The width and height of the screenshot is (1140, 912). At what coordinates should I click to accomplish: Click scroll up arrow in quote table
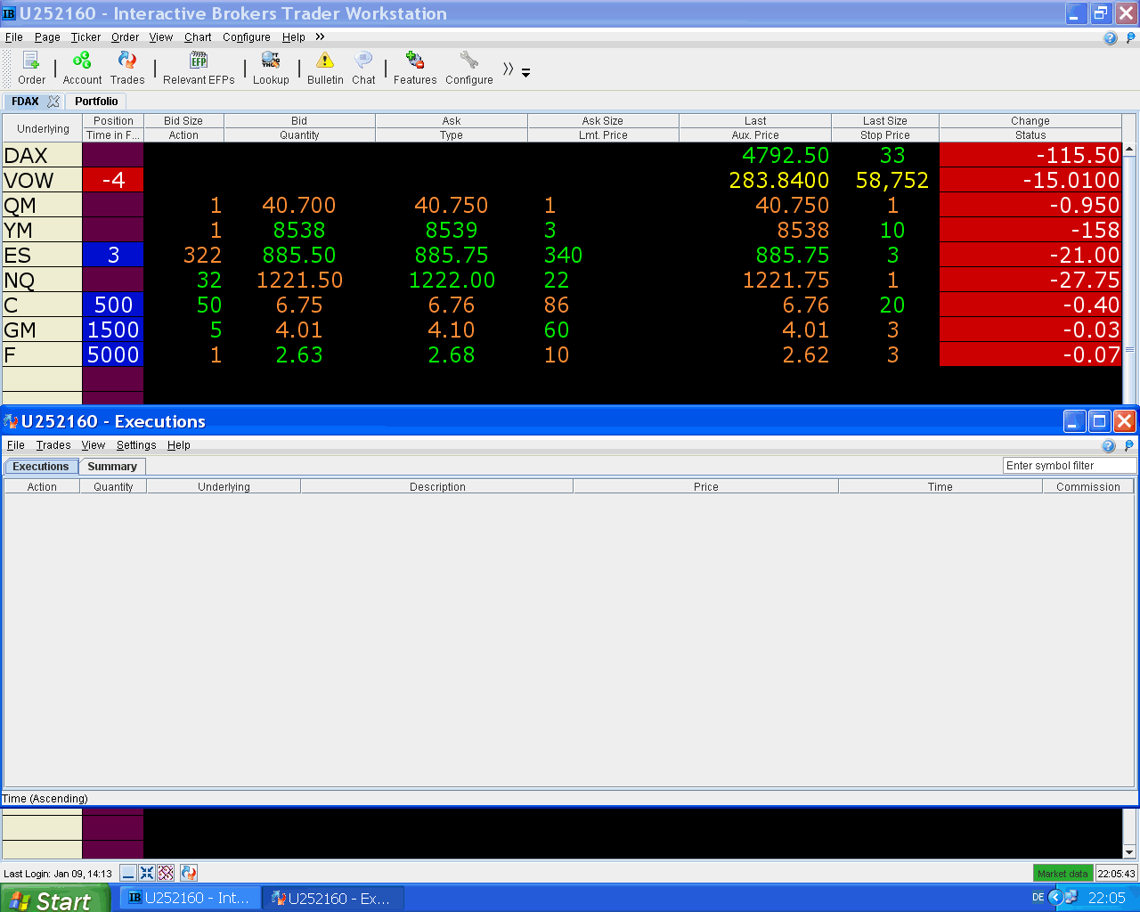1129,149
